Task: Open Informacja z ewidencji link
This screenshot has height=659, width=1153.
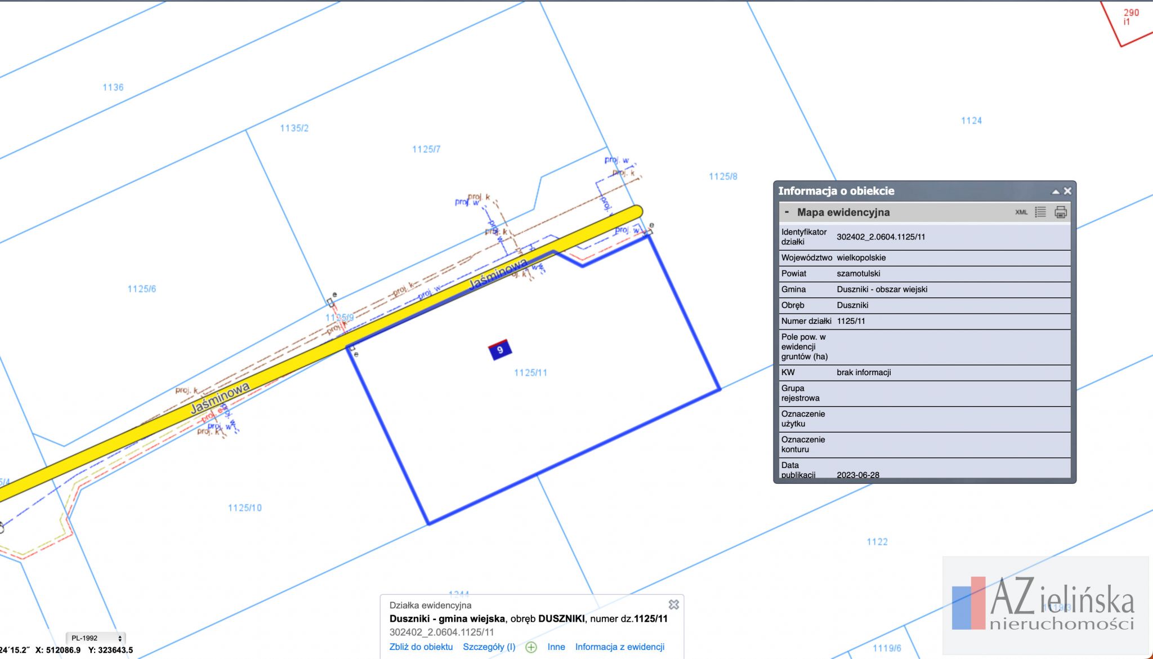Action: pyautogui.click(x=619, y=647)
